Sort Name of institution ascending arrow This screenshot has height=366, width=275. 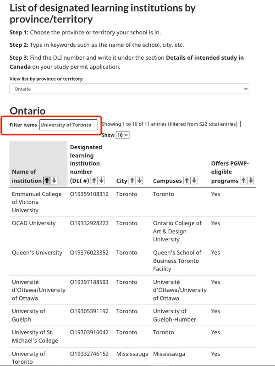pyautogui.click(x=47, y=180)
